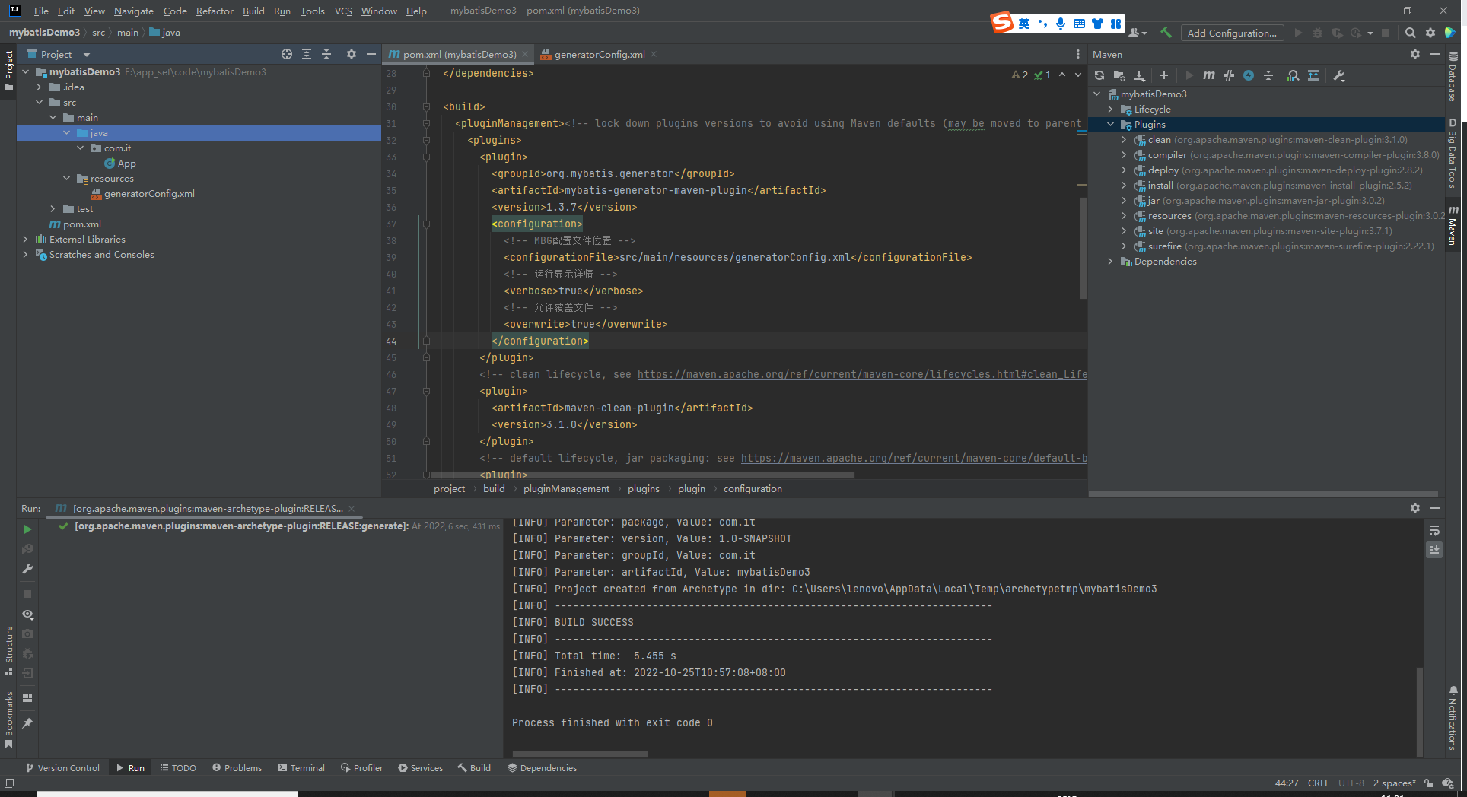Open Search Everywhere magnifier
1467x797 pixels.
pyautogui.click(x=1410, y=33)
